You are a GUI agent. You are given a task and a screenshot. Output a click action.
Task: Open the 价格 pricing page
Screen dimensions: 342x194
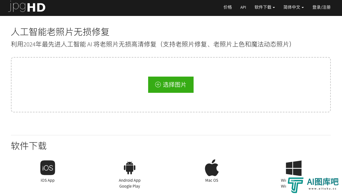pos(228,7)
